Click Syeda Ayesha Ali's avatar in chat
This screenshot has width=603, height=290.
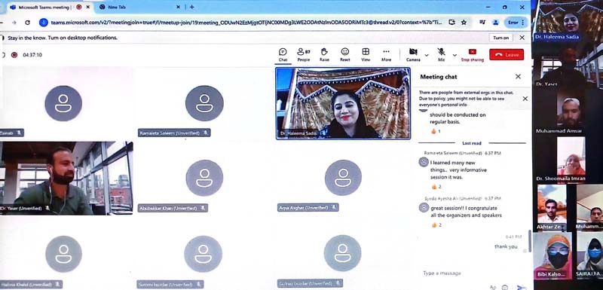424,208
